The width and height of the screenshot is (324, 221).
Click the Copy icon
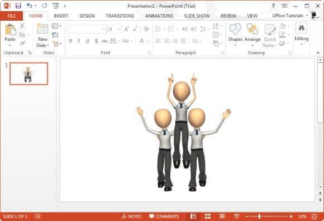(x=22, y=35)
